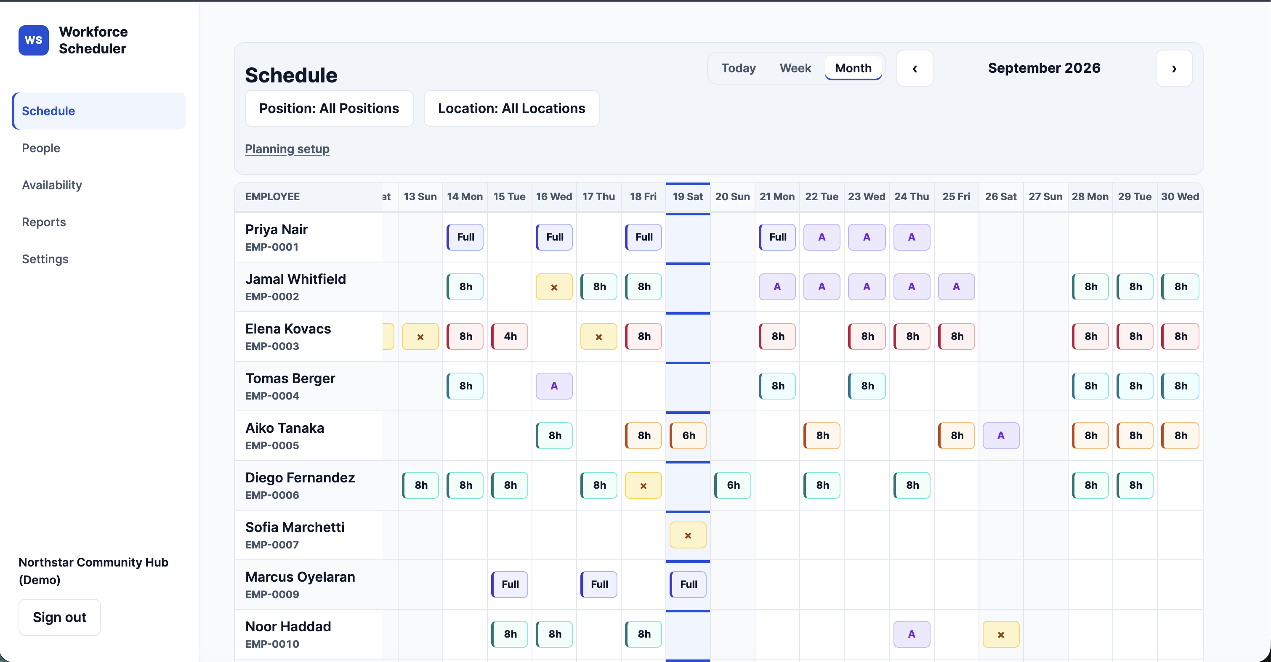Go to next month arrow

[x=1174, y=68]
